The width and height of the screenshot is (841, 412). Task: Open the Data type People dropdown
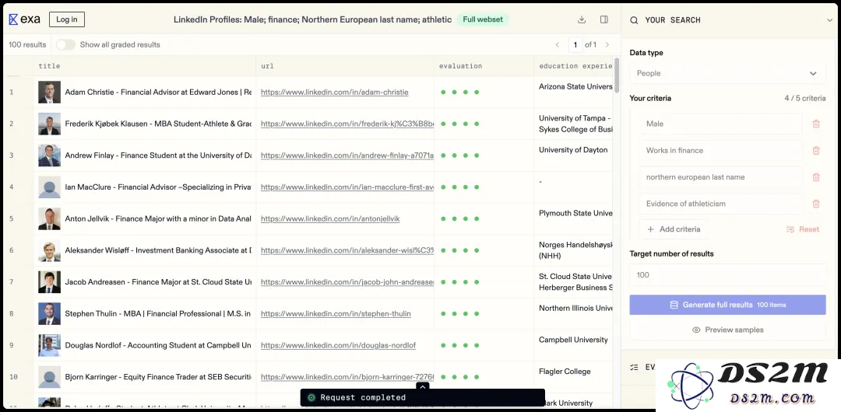727,73
